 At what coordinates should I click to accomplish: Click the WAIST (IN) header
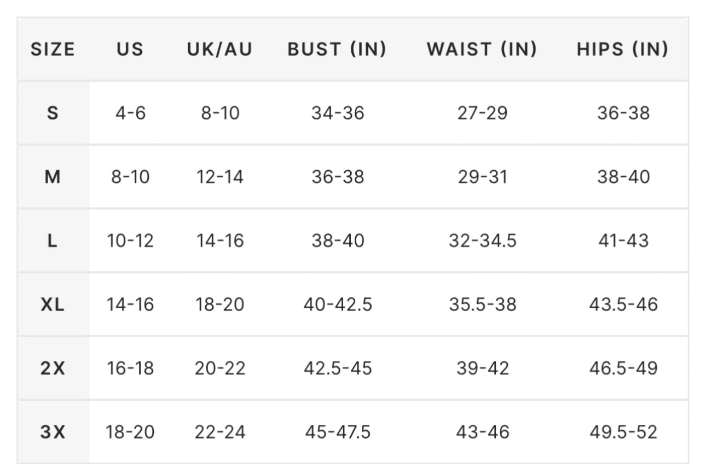482,49
